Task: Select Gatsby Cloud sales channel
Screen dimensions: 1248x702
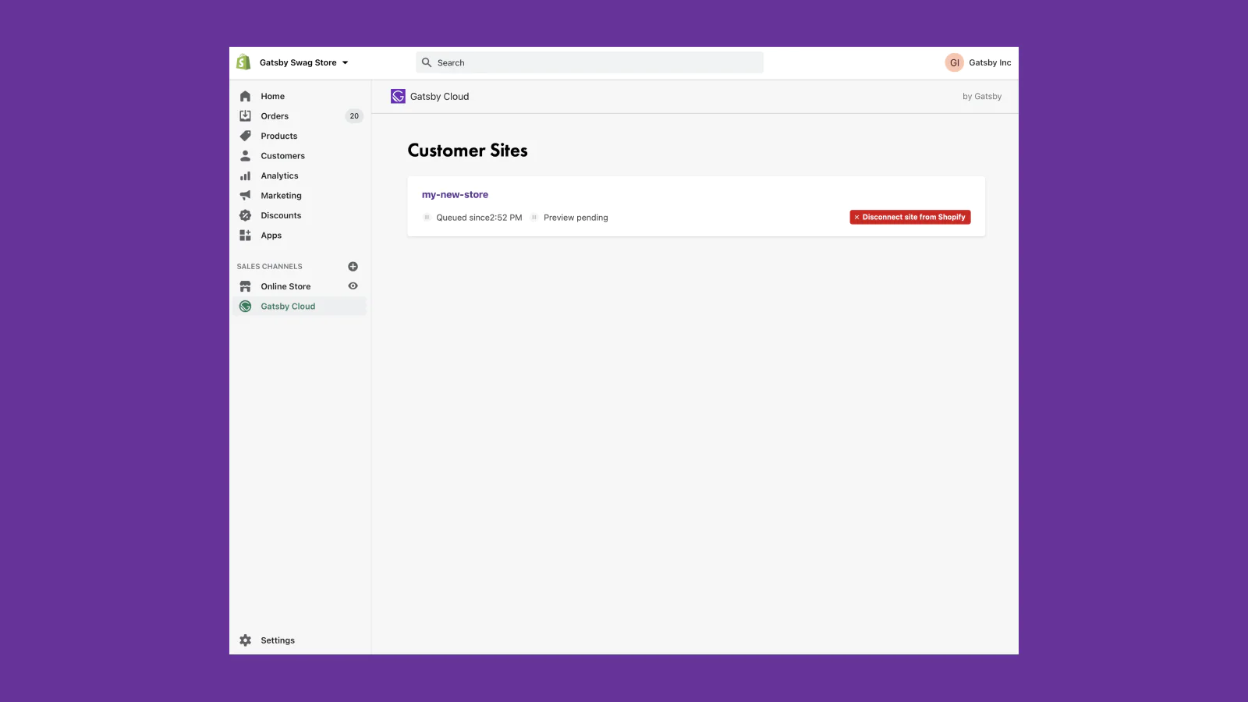Action: click(288, 307)
